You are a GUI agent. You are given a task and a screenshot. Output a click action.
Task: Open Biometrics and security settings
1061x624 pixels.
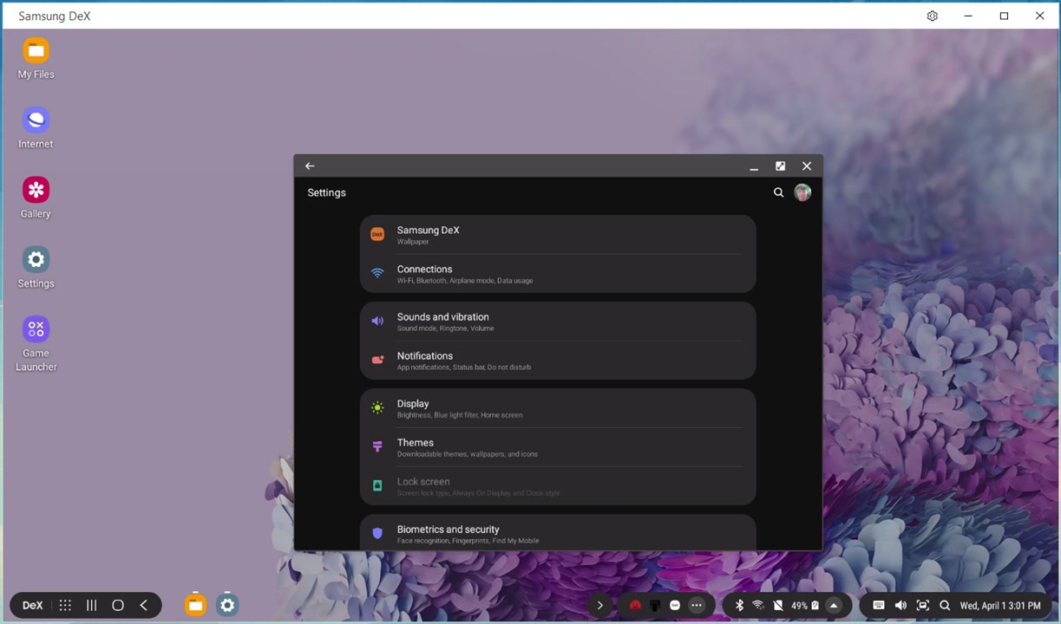coord(558,533)
